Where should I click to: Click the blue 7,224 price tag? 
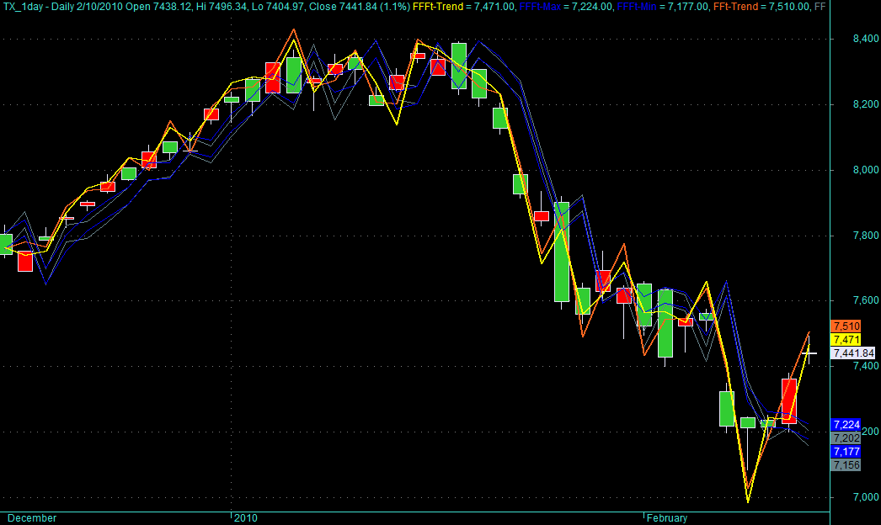(846, 425)
